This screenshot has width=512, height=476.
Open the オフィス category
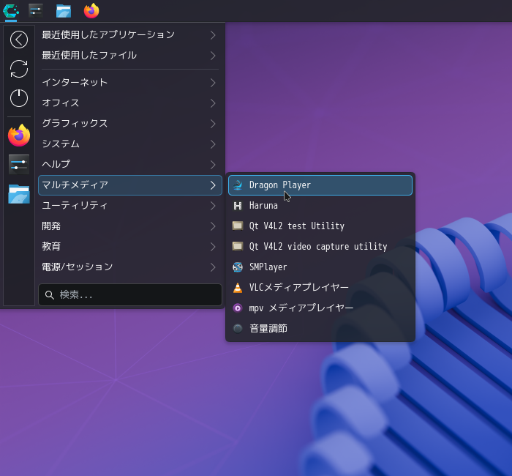130,103
